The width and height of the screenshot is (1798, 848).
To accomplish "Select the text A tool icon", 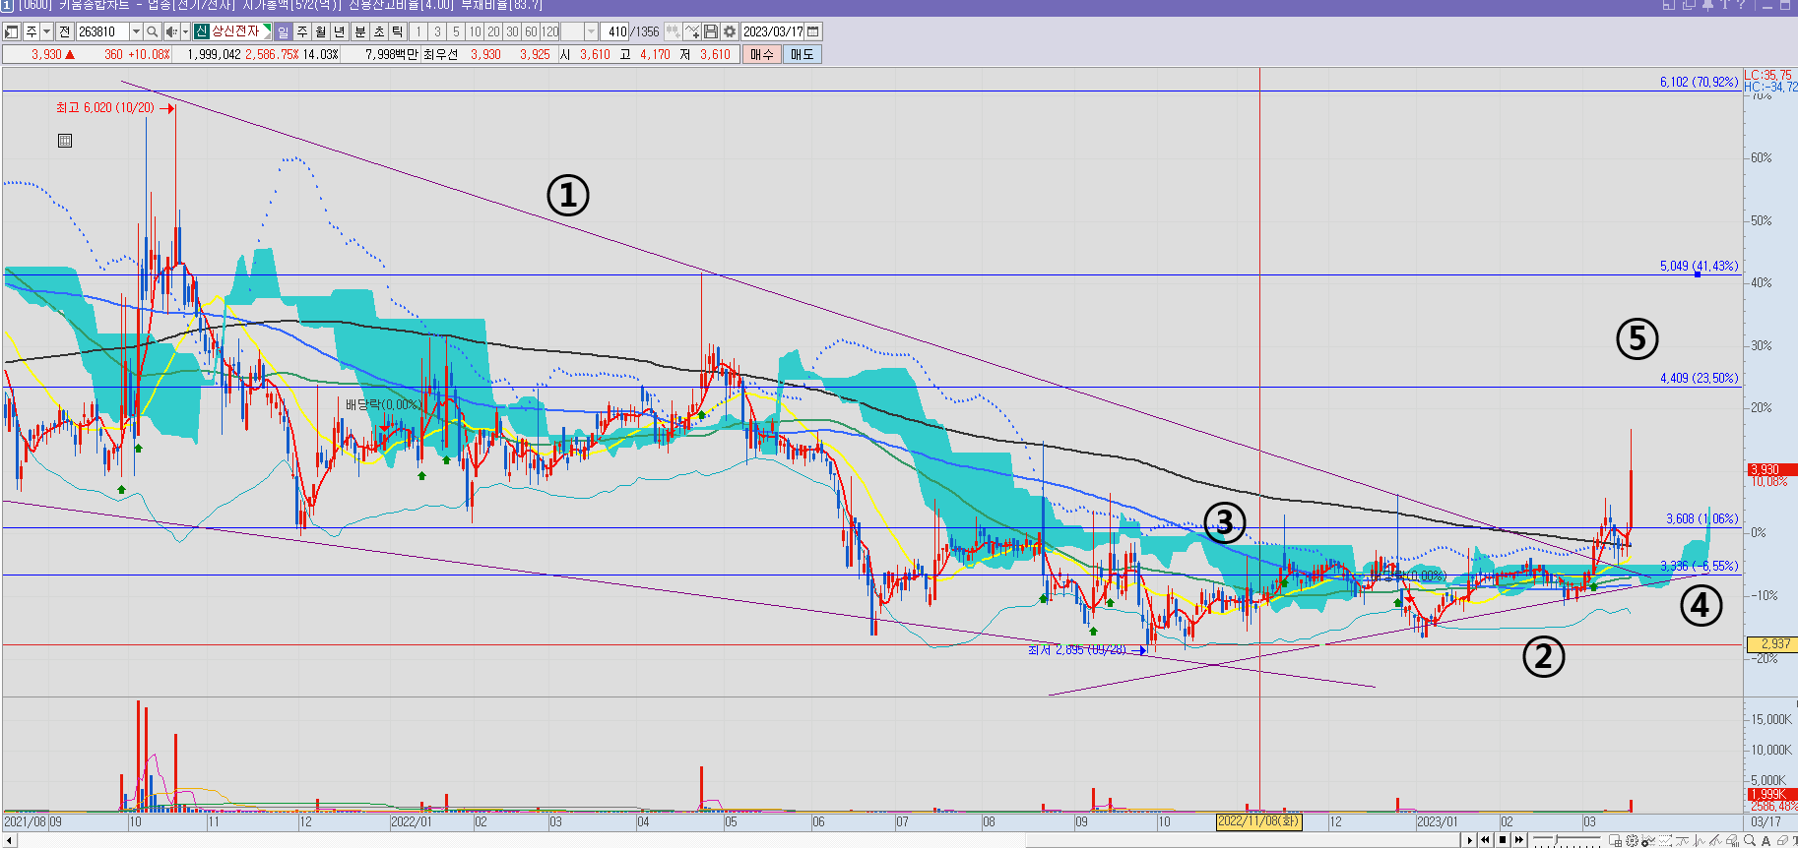I will pos(1766,840).
